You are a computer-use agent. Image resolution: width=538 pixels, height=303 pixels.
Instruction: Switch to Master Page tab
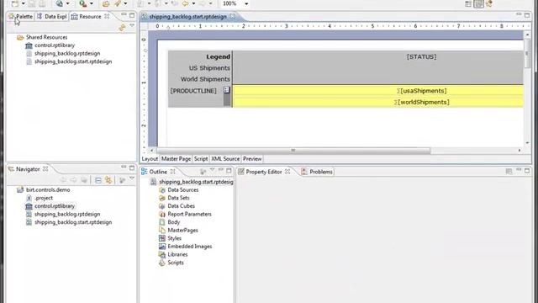(x=176, y=159)
